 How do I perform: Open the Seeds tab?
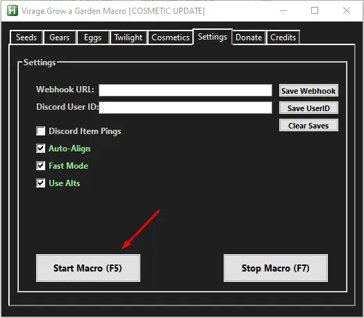(26, 37)
